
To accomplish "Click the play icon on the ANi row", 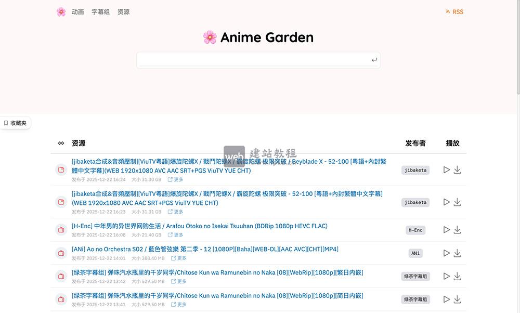I will (446, 253).
